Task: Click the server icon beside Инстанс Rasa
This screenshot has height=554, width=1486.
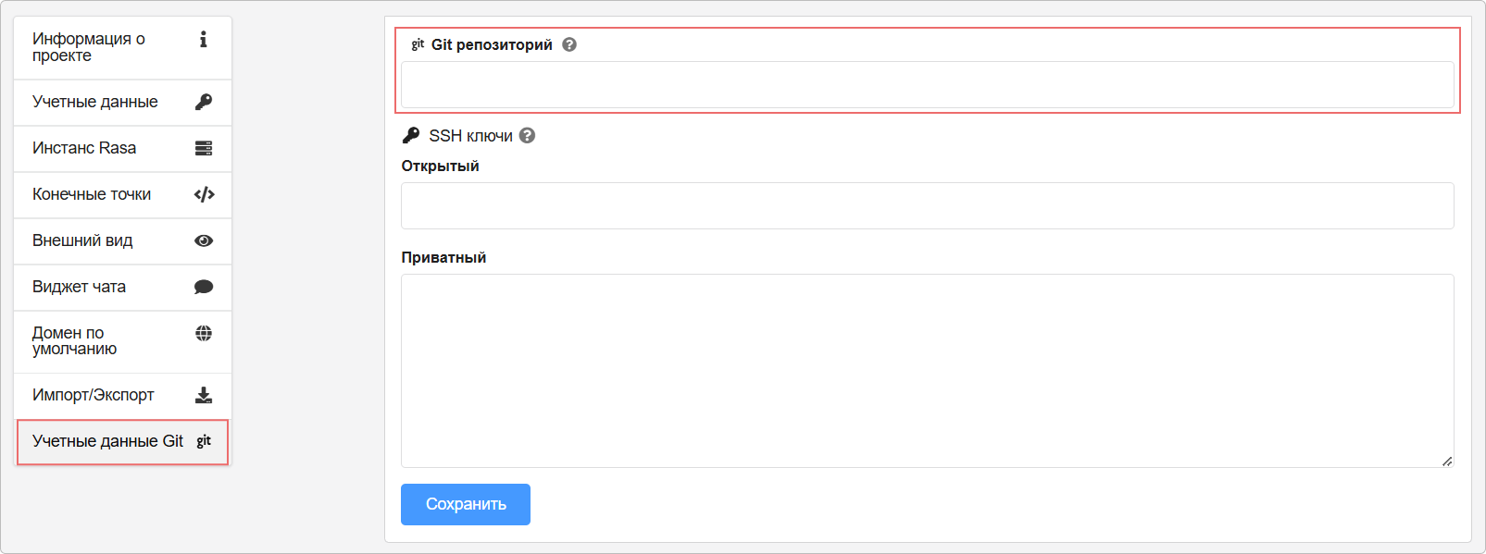Action: click(204, 148)
